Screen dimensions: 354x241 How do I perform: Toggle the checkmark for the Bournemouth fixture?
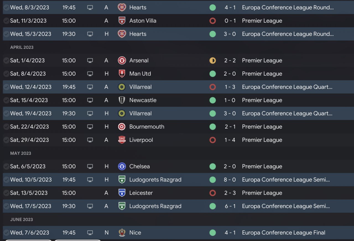tap(6, 127)
